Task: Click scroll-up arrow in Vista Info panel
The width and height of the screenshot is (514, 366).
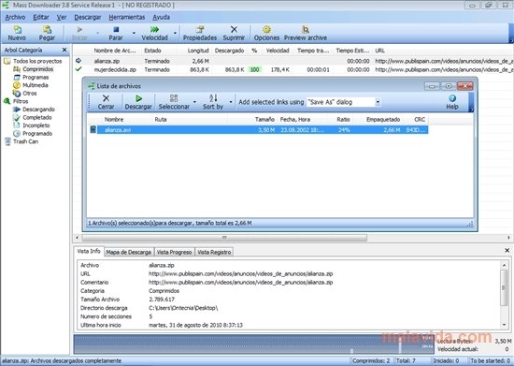Action: pyautogui.click(x=504, y=265)
